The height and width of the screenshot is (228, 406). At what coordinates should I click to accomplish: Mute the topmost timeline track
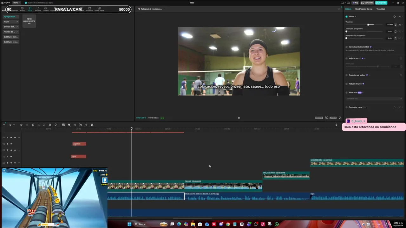tap(15, 137)
